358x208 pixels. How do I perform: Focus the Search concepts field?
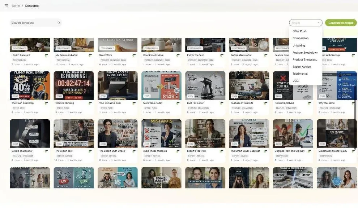pos(35,23)
